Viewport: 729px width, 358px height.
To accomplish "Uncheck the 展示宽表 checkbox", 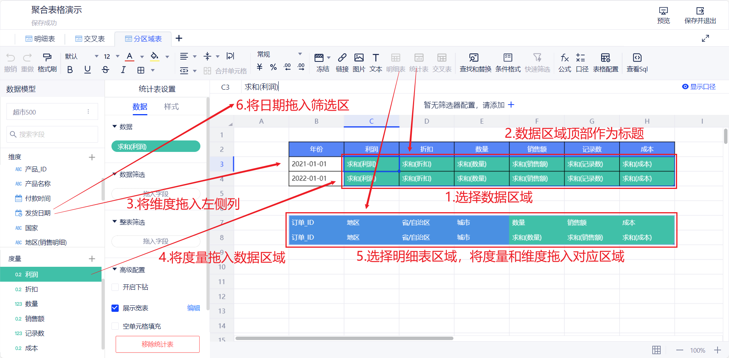I will pos(115,308).
